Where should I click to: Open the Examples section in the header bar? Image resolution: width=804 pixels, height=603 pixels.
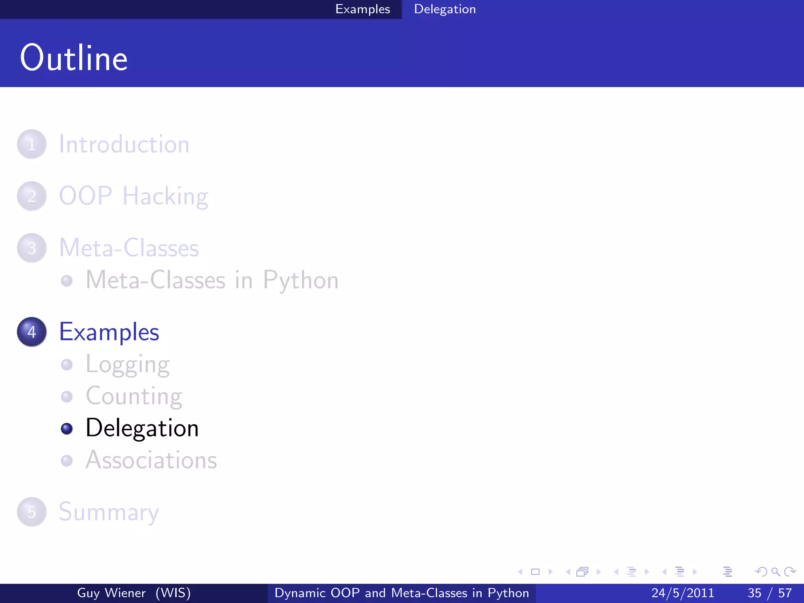[363, 9]
